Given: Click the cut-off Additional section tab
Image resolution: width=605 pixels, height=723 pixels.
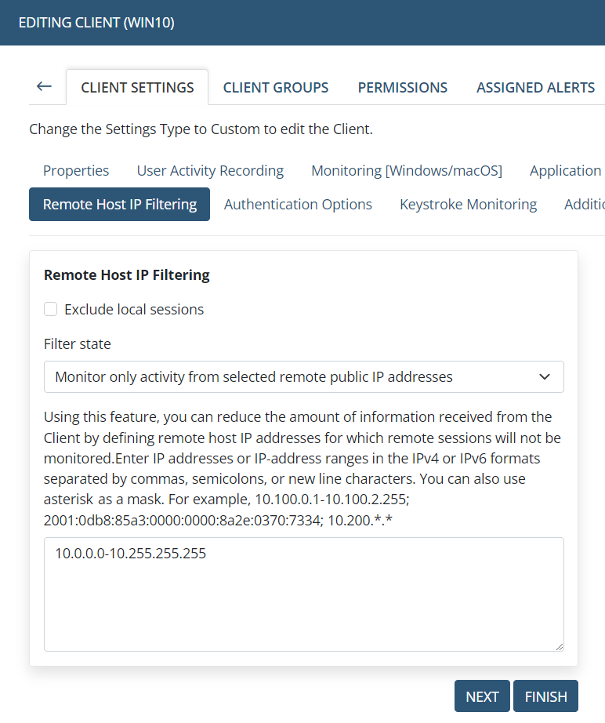Looking at the screenshot, I should (584, 205).
